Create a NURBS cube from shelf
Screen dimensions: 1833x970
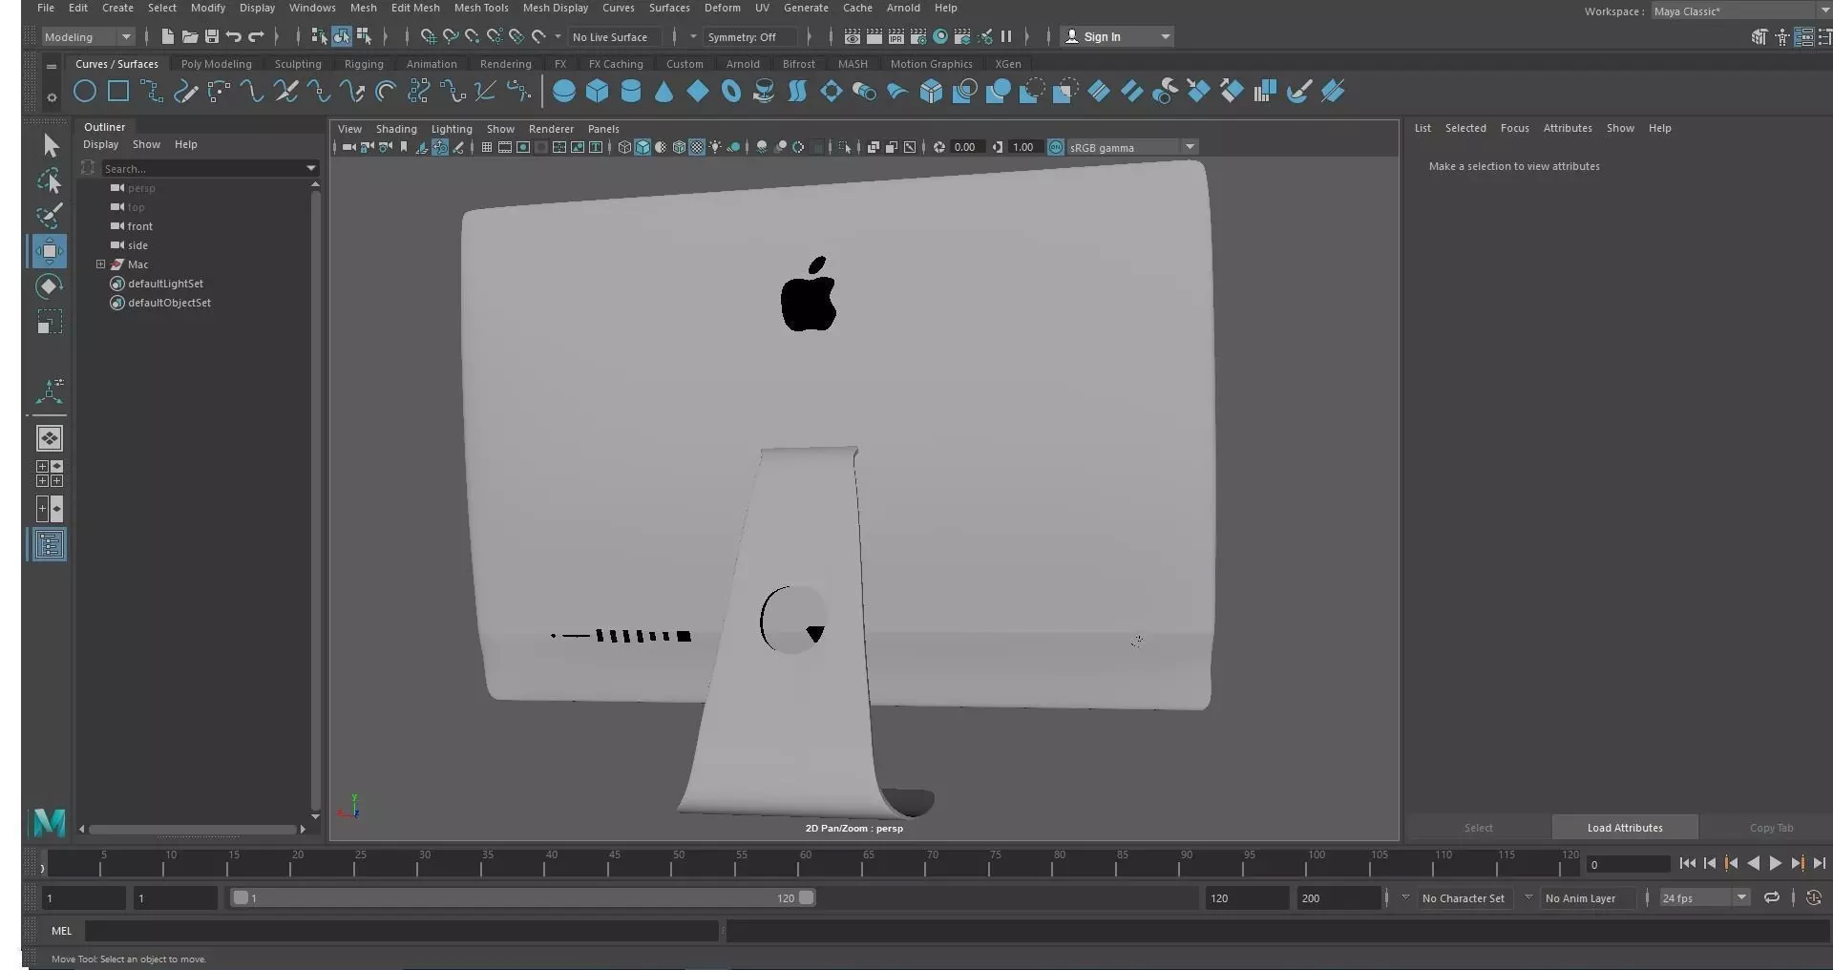pyautogui.click(x=598, y=92)
